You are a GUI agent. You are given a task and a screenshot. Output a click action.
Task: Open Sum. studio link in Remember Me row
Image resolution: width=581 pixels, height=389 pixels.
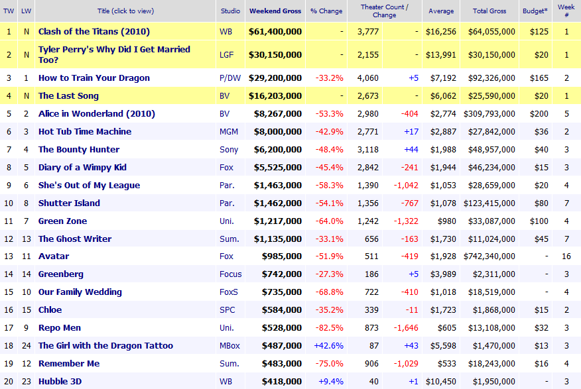[x=229, y=363]
